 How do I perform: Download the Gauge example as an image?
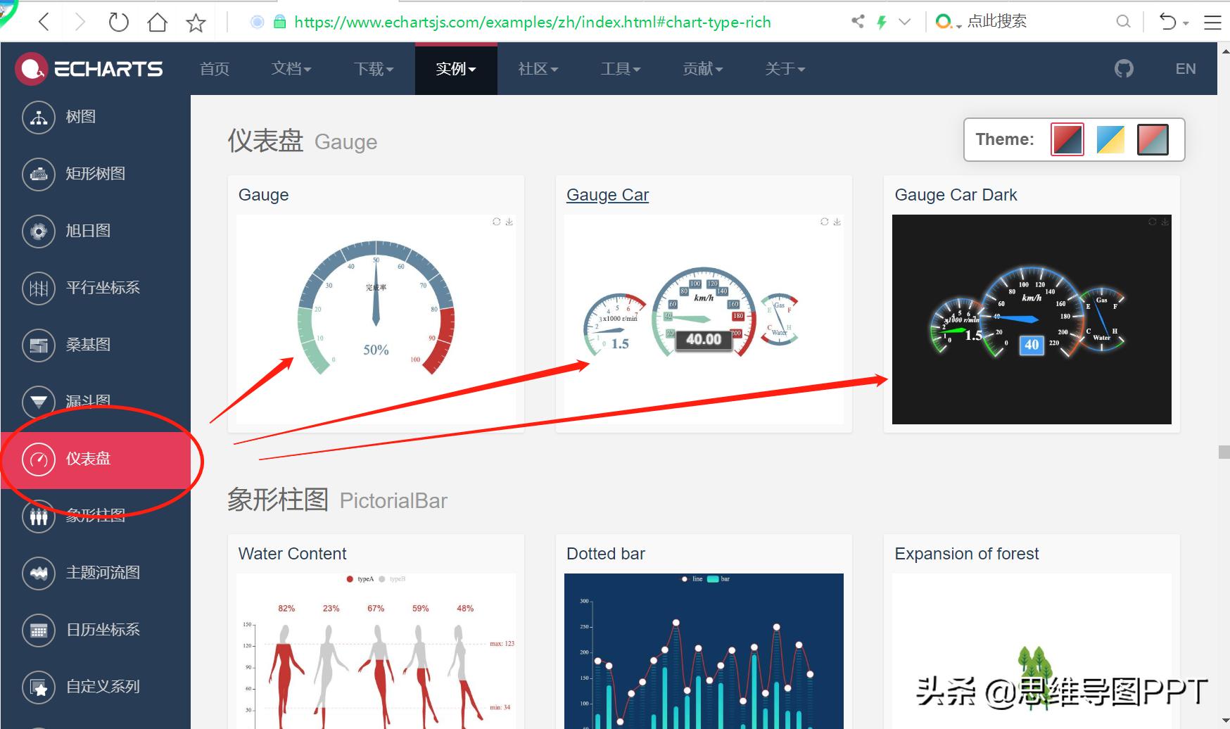pos(509,221)
